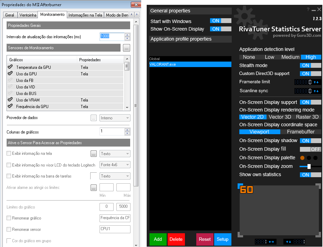Open ellipsis button beside Ativar alarme limits
323x247 pixels.
(94, 187)
